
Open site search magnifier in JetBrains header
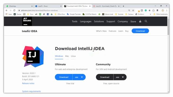146,21
